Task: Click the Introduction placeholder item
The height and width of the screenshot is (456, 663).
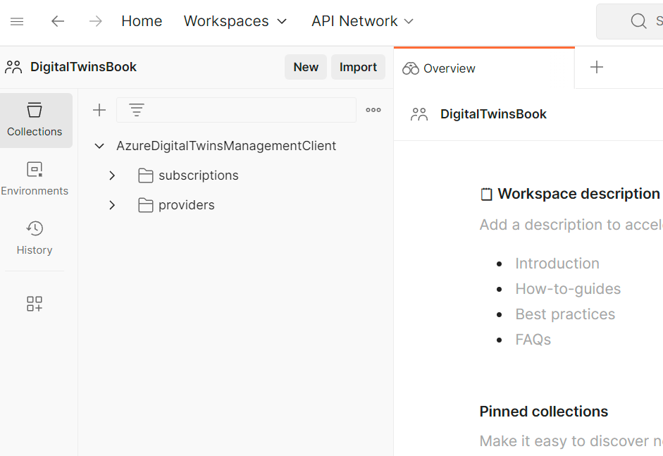Action: tap(557, 263)
